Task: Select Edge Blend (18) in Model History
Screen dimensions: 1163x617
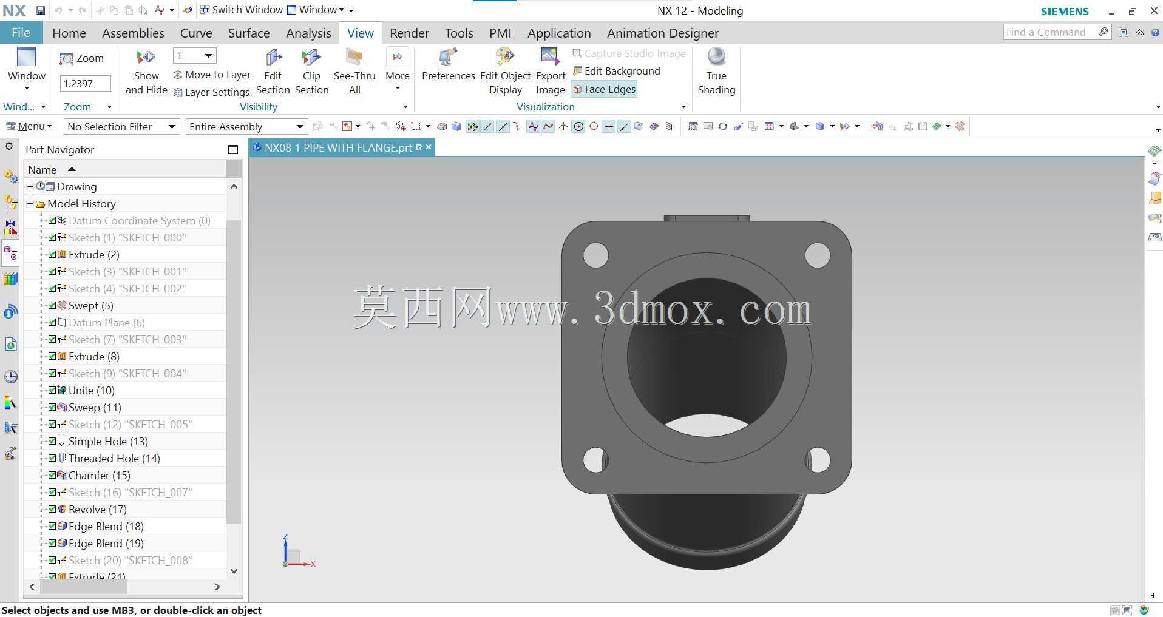Action: click(x=106, y=526)
